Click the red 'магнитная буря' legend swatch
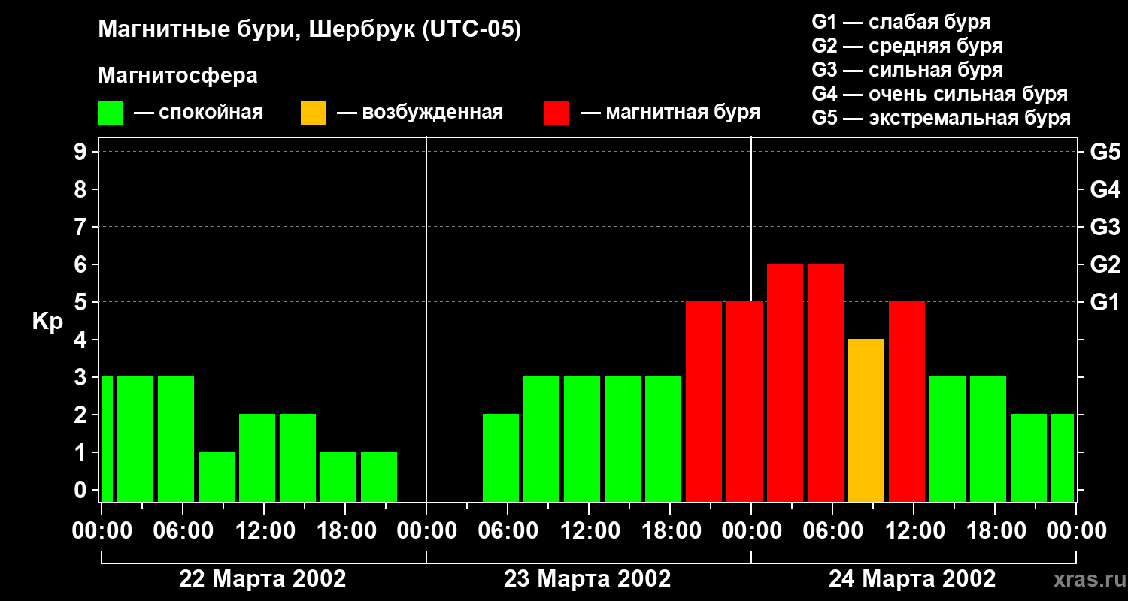Viewport: 1128px width, 601px height. click(x=556, y=113)
